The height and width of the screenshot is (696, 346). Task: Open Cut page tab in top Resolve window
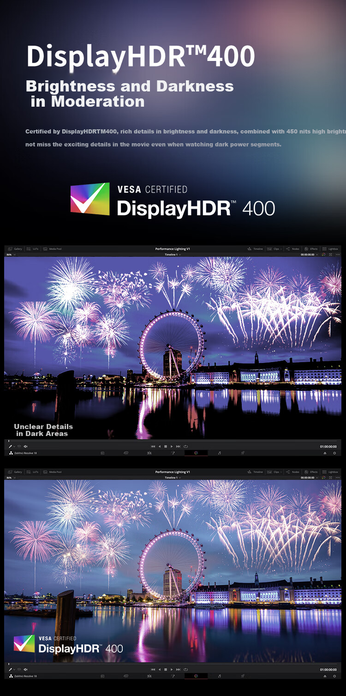pos(126,453)
